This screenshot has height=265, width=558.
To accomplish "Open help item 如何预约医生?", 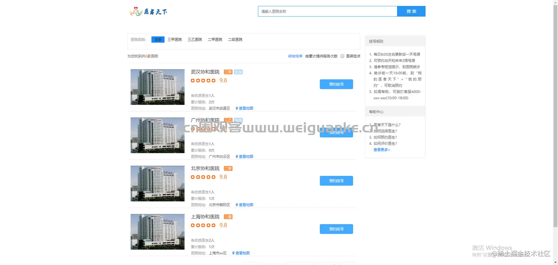I will 385,137.
